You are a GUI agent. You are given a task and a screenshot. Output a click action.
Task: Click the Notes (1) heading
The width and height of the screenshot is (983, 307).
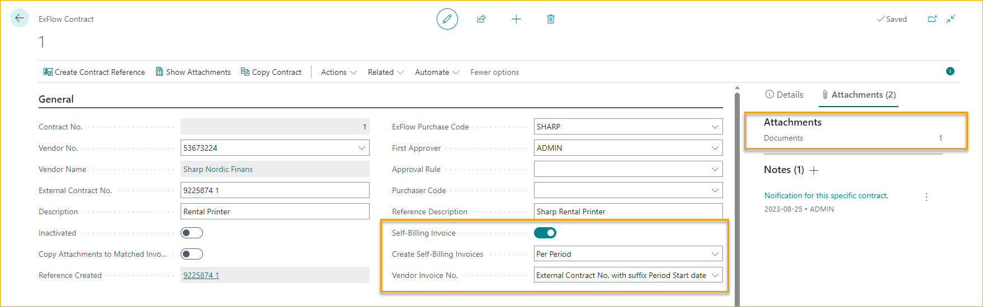click(784, 170)
